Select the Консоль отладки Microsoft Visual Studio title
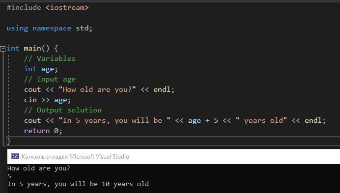This screenshot has width=340, height=193. click(x=75, y=157)
